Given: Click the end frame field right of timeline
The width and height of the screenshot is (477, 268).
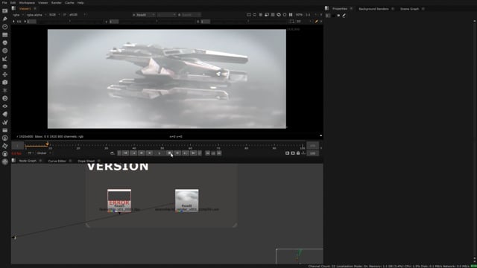Looking at the screenshot, I should point(312,146).
